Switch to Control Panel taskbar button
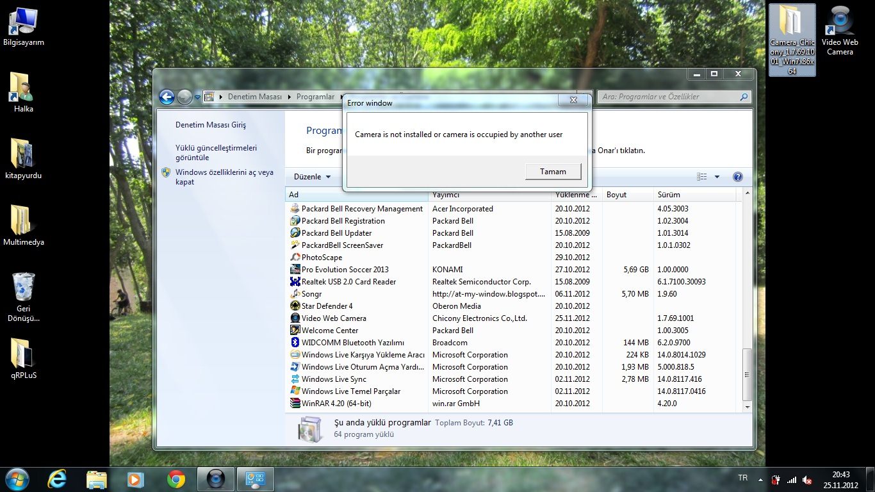This screenshot has height=492, width=875. pos(256,479)
